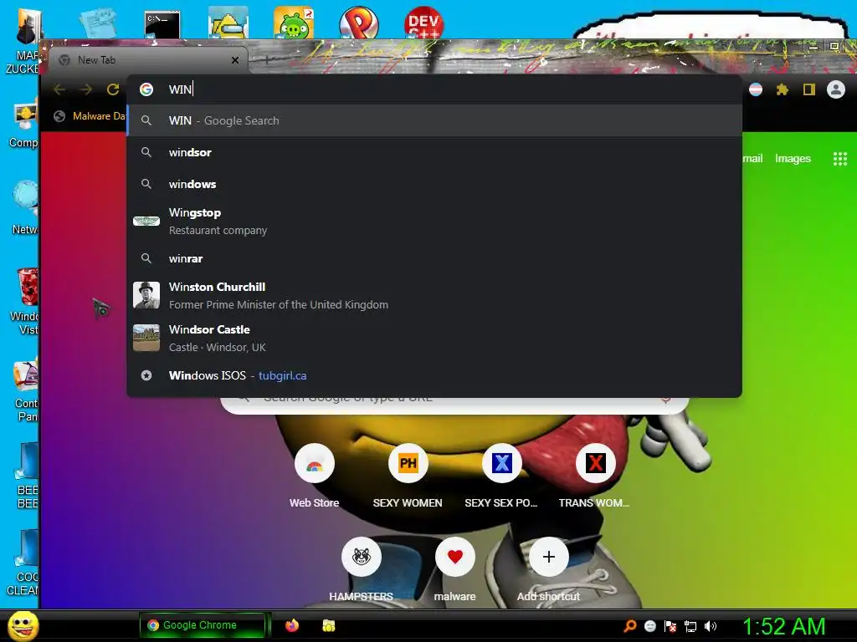Open the smiley face start button
Viewport: 857px width, 642px height.
[x=23, y=625]
